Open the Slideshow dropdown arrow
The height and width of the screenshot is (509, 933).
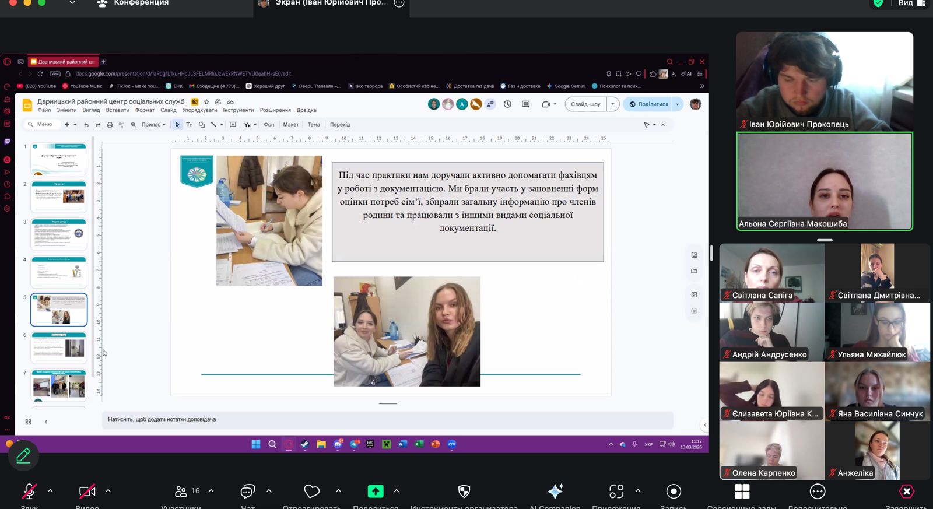[x=612, y=104]
